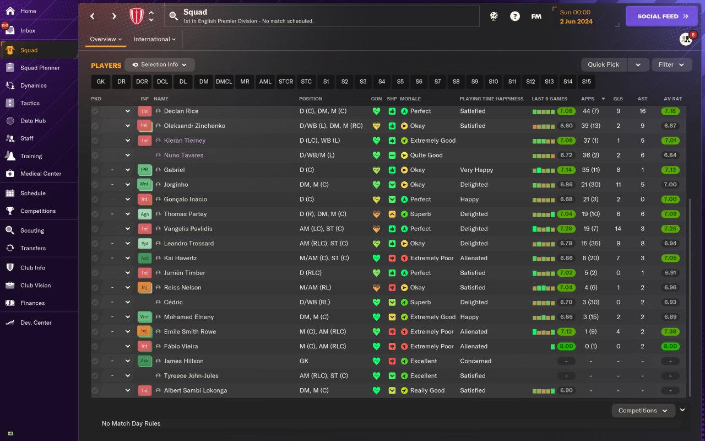The height and width of the screenshot is (441, 705).
Task: Select the GK position button
Action: (x=100, y=82)
